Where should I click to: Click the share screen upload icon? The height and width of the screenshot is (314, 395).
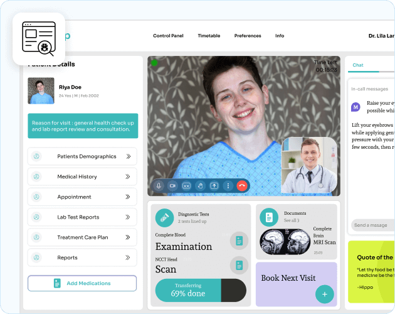tap(214, 186)
